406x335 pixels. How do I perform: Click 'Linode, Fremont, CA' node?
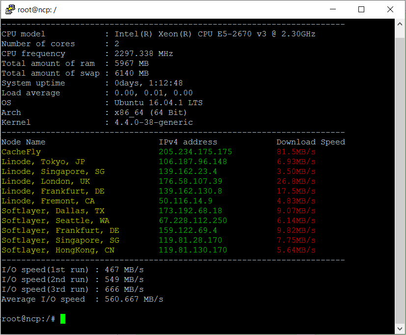click(48, 201)
